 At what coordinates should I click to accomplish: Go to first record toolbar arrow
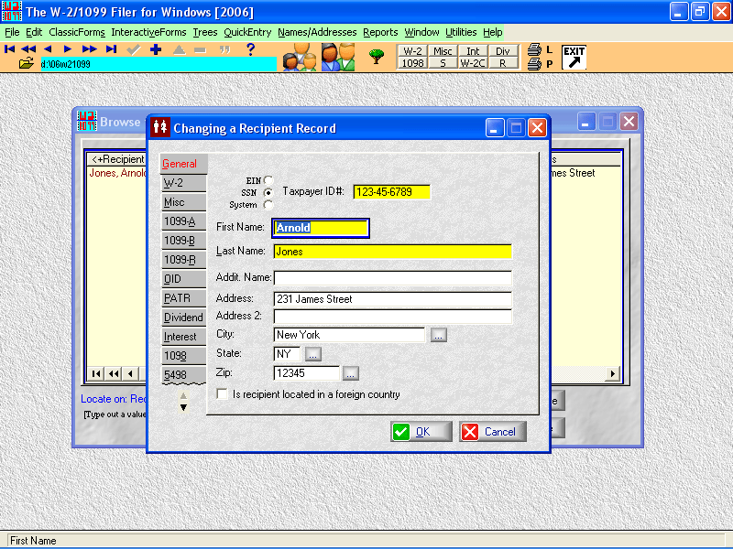pyautogui.click(x=9, y=49)
